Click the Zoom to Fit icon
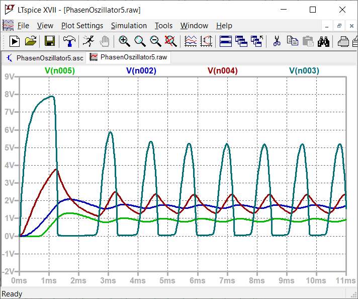The image size is (358, 299). [171, 41]
